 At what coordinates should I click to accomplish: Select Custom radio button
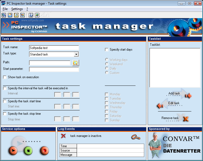tap(107, 73)
